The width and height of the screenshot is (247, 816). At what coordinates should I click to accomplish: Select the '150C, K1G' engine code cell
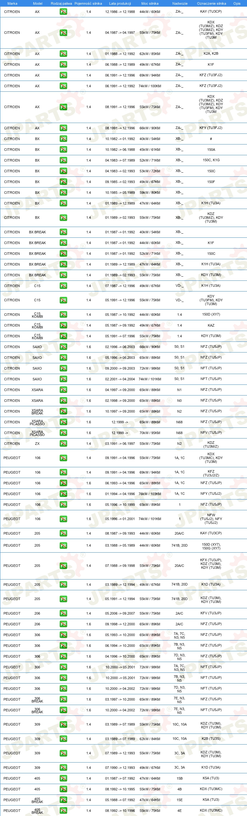(211, 160)
